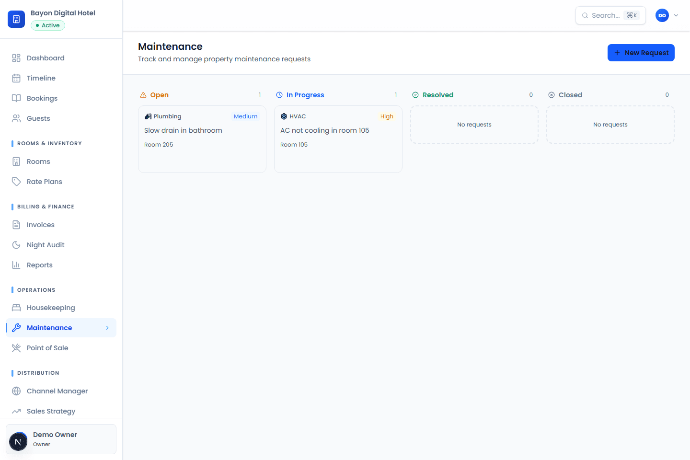Click the Open column warning icon
This screenshot has height=460, width=690.
143,95
